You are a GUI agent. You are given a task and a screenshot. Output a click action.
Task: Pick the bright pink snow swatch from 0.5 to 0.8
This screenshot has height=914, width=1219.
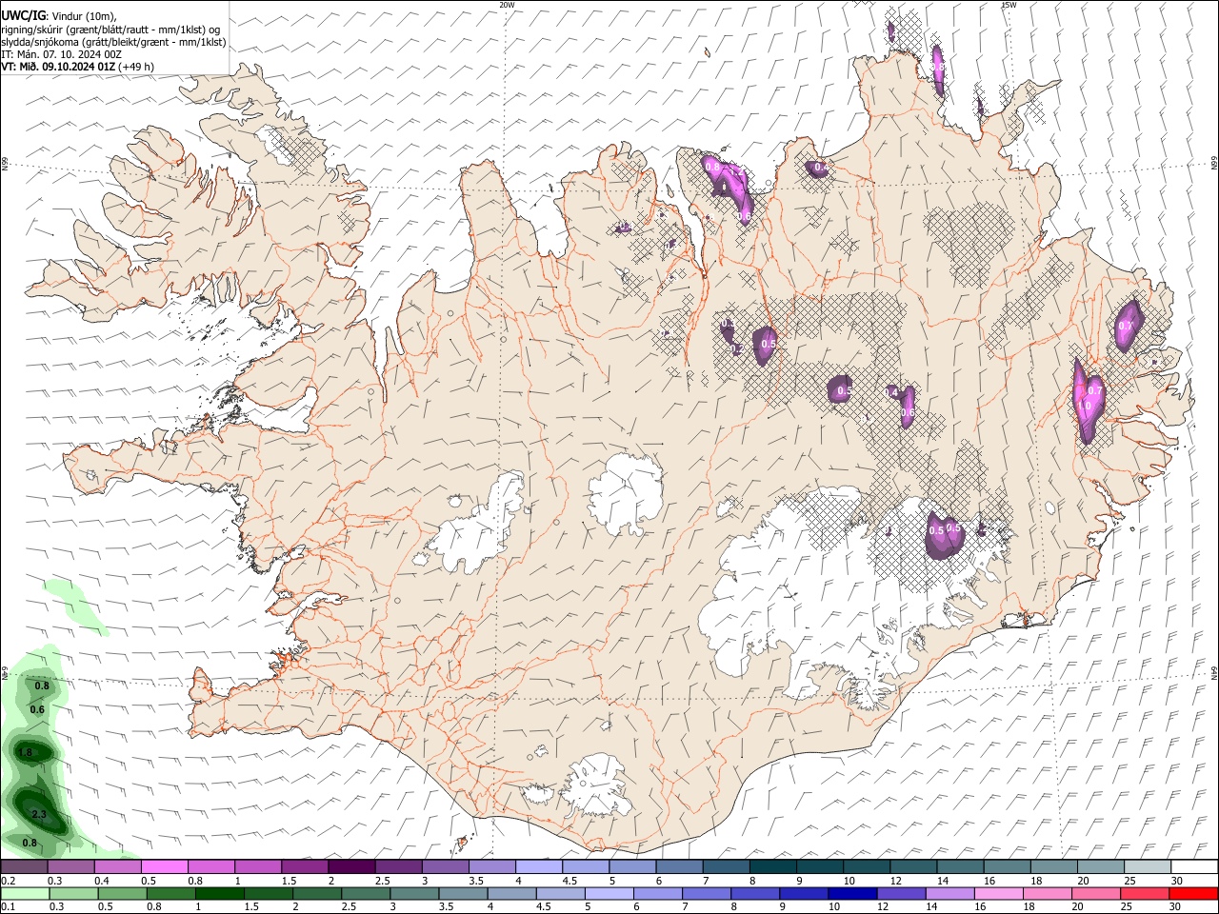tap(165, 866)
